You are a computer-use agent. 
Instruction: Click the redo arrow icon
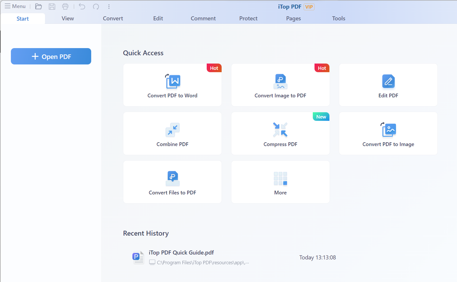coord(96,6)
